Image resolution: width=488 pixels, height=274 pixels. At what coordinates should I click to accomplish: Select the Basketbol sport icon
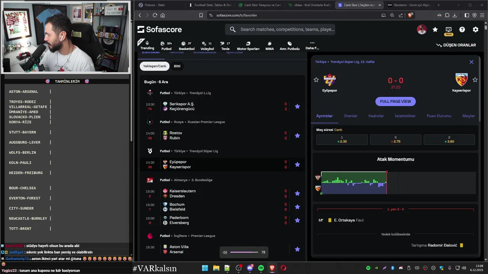[x=186, y=46]
